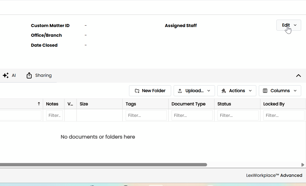Click the Office/Branch label
This screenshot has width=306, height=186.
tap(46, 35)
